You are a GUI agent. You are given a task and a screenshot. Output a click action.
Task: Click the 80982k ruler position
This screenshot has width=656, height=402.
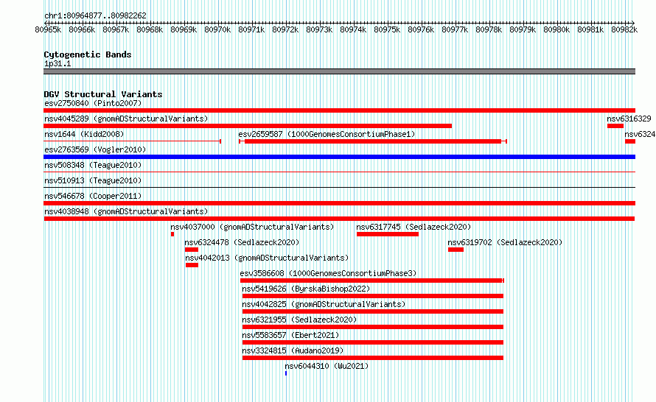pos(624,29)
